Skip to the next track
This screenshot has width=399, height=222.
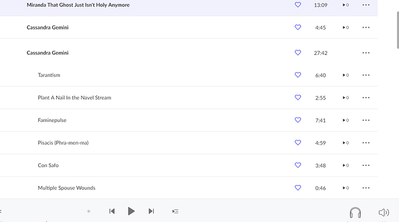point(151,211)
